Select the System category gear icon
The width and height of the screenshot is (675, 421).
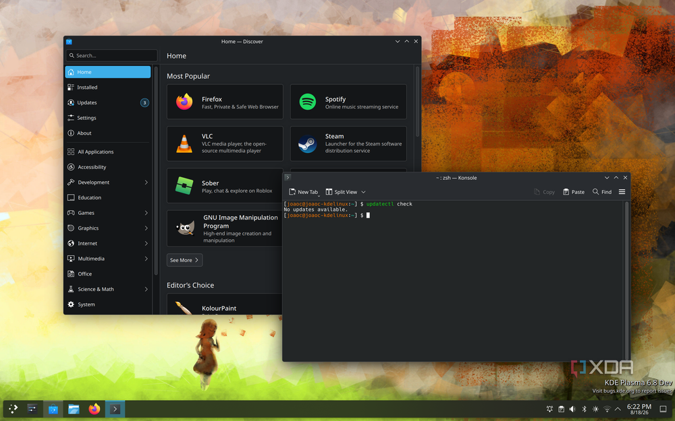coord(71,304)
